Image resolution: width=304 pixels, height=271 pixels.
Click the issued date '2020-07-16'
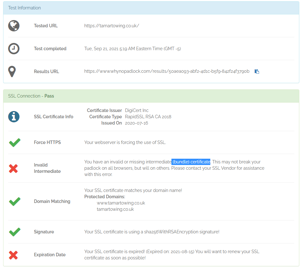click(137, 123)
